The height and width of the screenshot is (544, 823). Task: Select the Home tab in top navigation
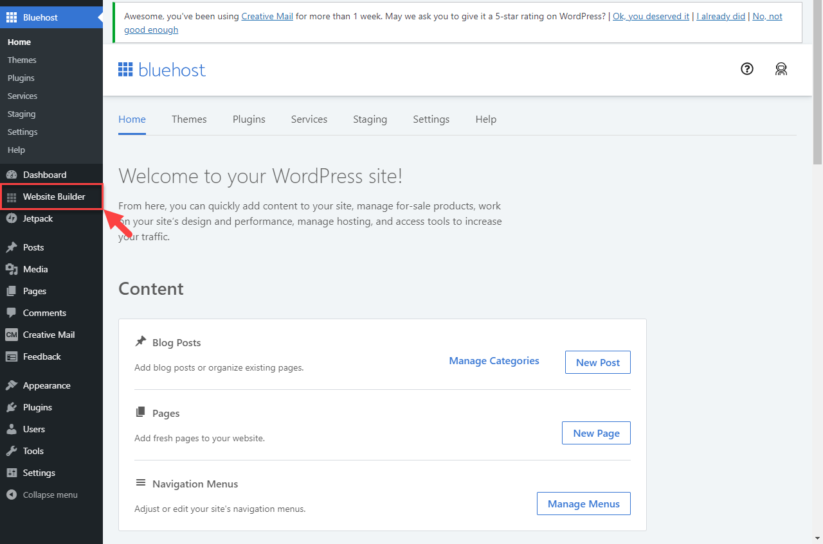point(132,119)
